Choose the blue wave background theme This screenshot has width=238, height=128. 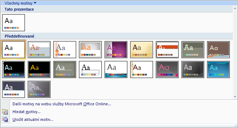(x=218, y=69)
